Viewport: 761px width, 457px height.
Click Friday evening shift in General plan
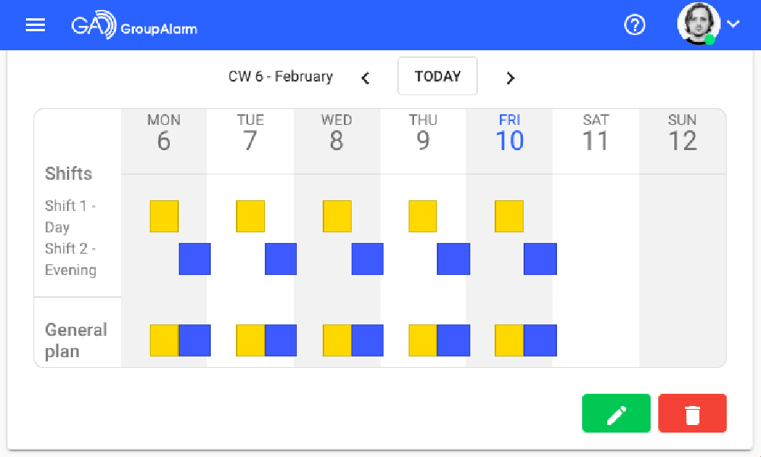(x=540, y=340)
